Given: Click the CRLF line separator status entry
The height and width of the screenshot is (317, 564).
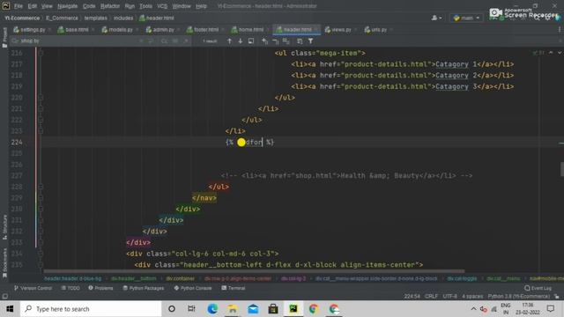Looking at the screenshot, I should pos(431,297).
